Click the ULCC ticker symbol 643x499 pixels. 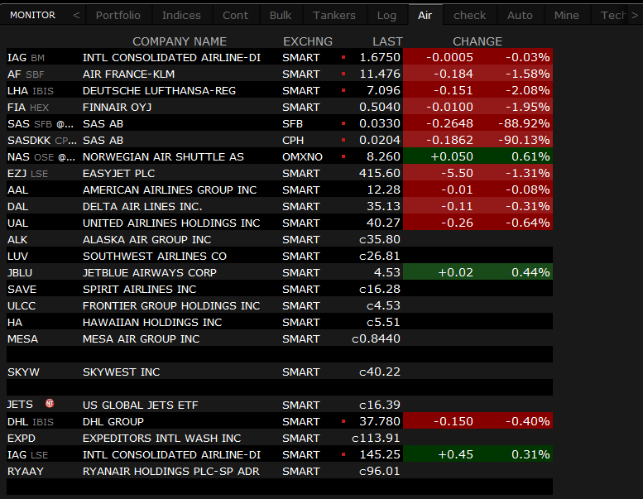[22, 306]
